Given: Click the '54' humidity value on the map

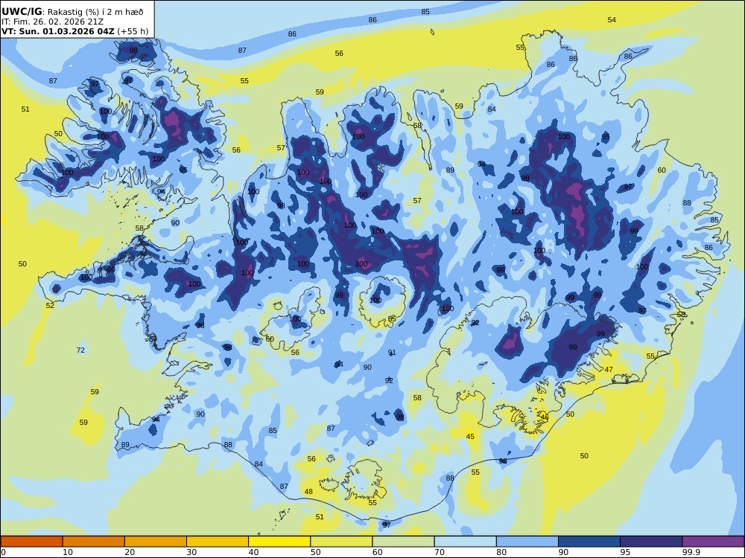Looking at the screenshot, I should pos(612,20).
